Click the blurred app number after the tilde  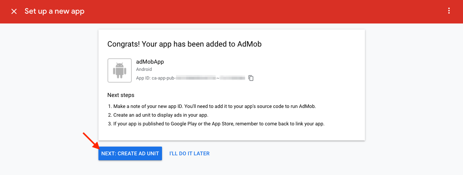pos(232,78)
